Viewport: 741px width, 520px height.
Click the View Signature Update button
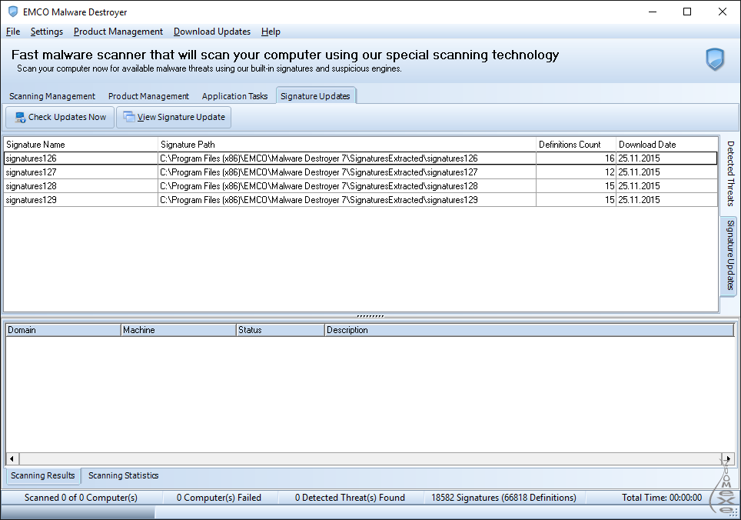(174, 117)
